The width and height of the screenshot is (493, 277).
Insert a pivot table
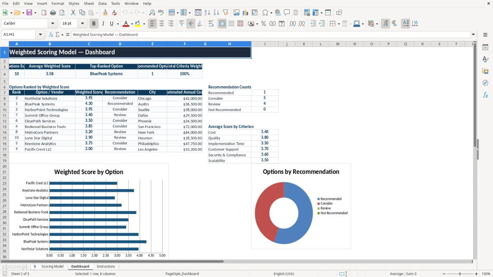click(x=255, y=13)
